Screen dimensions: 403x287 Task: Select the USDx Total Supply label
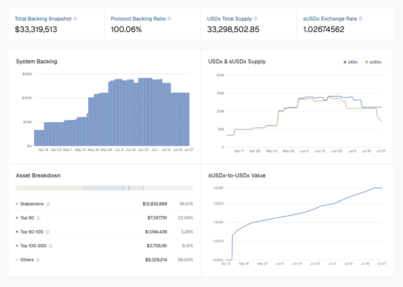[229, 19]
